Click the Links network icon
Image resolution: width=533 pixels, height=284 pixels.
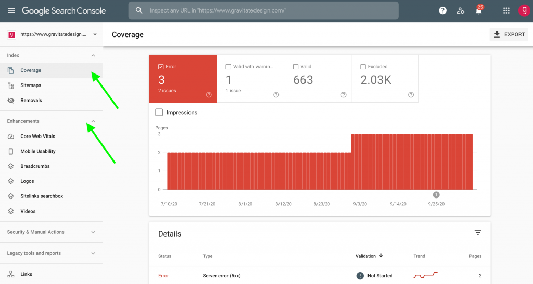coord(11,274)
